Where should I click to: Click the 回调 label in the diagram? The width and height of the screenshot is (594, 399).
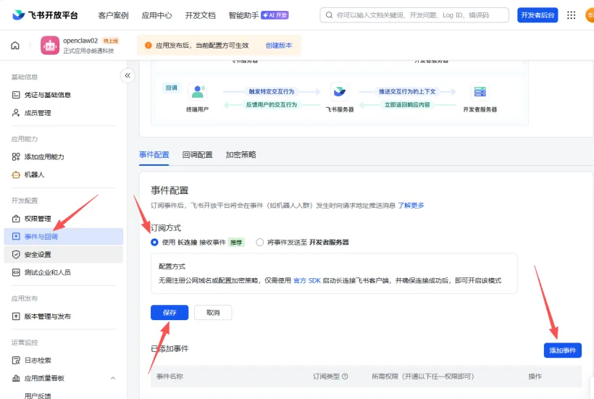(x=171, y=88)
